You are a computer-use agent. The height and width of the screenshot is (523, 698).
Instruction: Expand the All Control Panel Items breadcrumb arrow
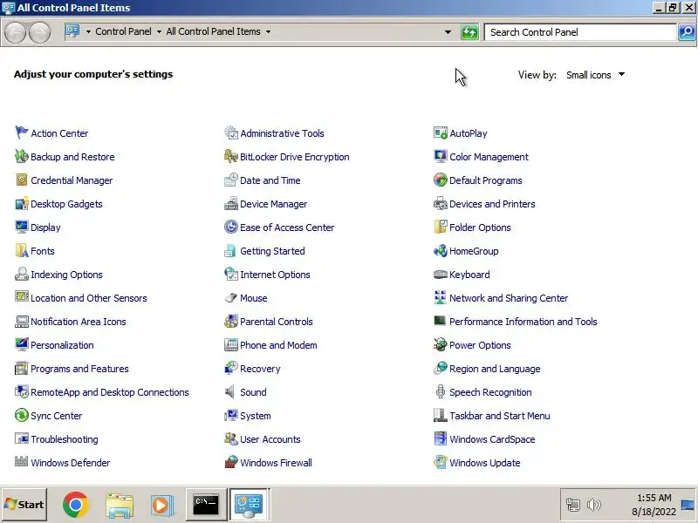tap(268, 31)
